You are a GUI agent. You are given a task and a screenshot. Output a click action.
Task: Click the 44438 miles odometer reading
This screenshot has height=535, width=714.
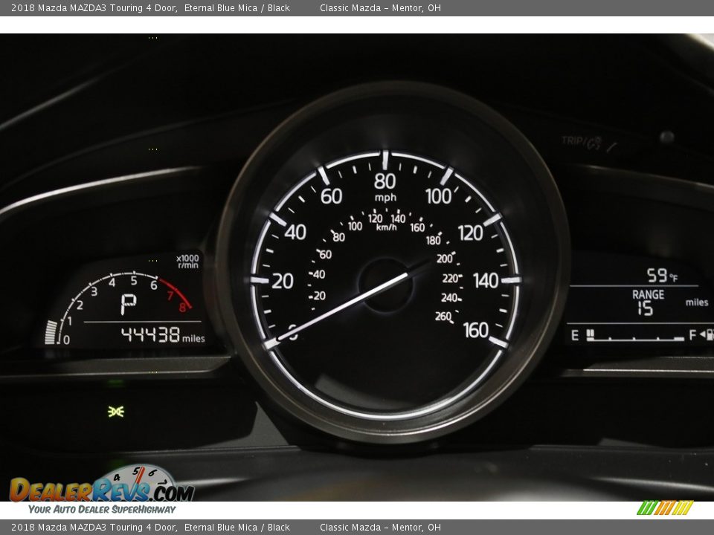162,335
